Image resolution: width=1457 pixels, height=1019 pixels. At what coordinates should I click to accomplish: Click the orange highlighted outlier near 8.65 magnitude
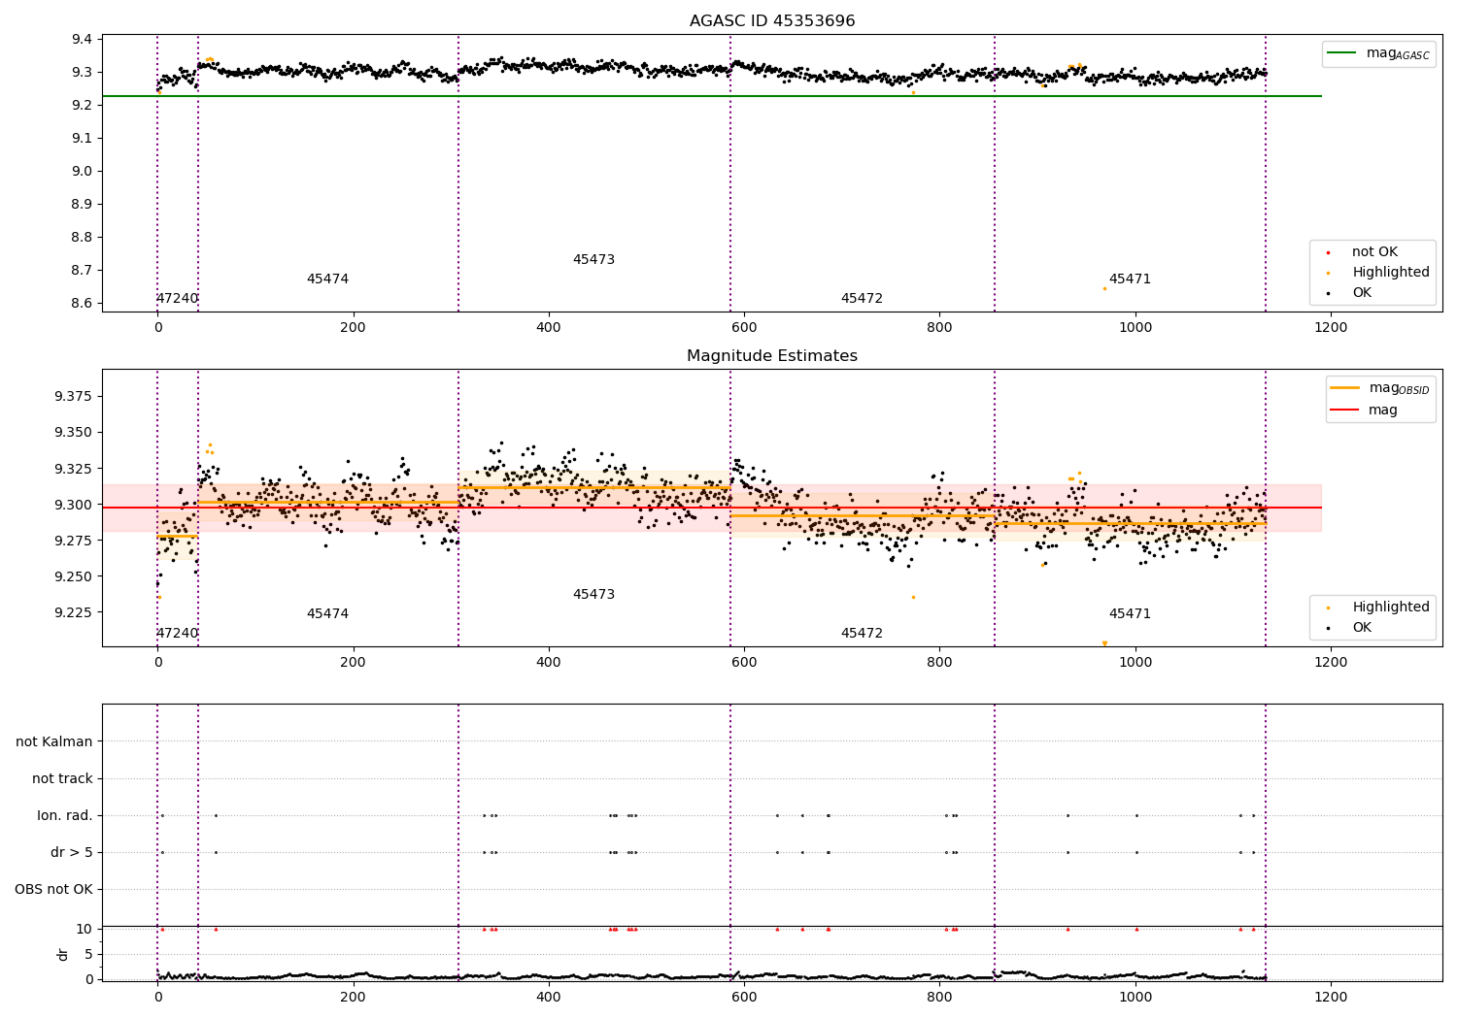click(1104, 288)
